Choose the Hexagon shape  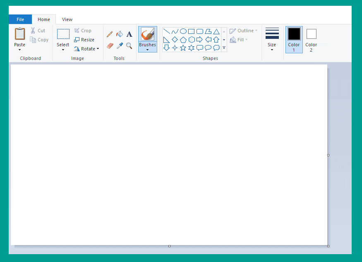pos(192,40)
